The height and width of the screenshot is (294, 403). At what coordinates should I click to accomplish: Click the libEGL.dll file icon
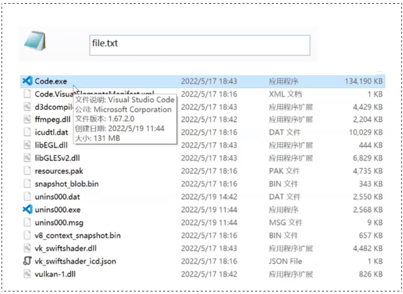coord(27,145)
